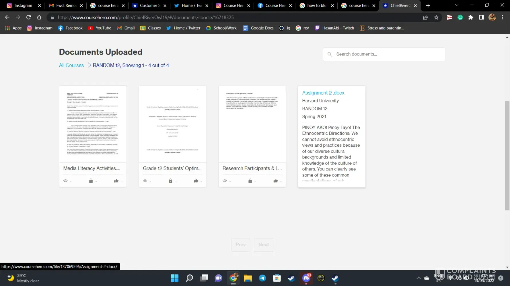This screenshot has width=510, height=286.
Task: Show hidden system tray icons
Action: coord(418,278)
